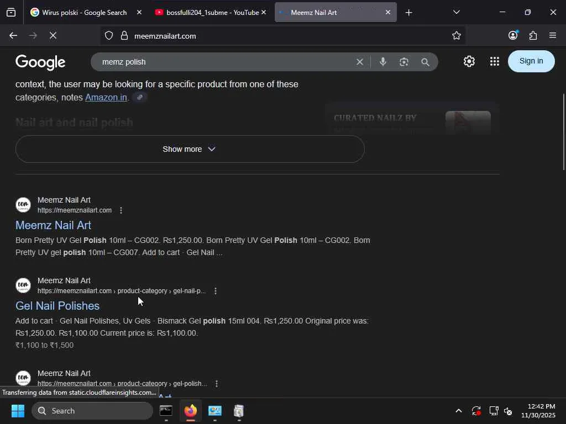Select Firefox icon in taskbar
This screenshot has width=566, height=424.
pyautogui.click(x=191, y=411)
